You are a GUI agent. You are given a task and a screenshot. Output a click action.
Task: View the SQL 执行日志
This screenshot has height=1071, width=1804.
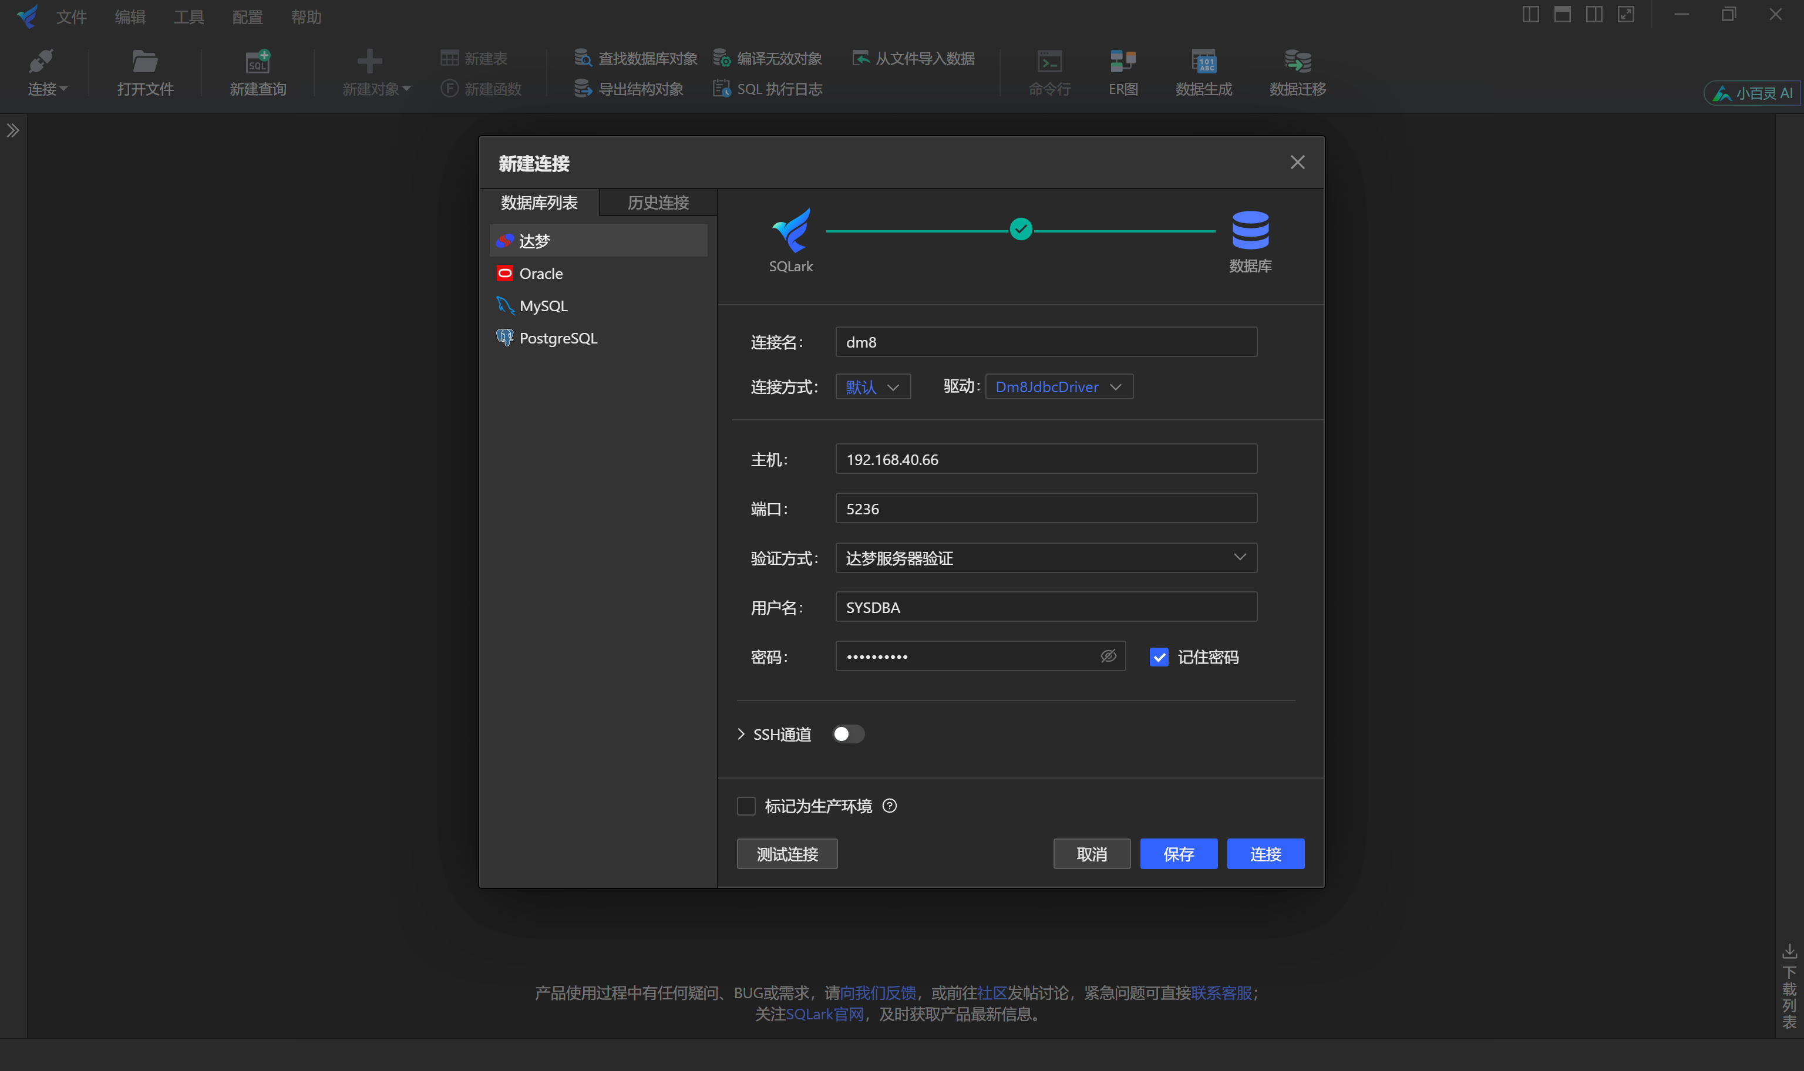[x=767, y=88]
